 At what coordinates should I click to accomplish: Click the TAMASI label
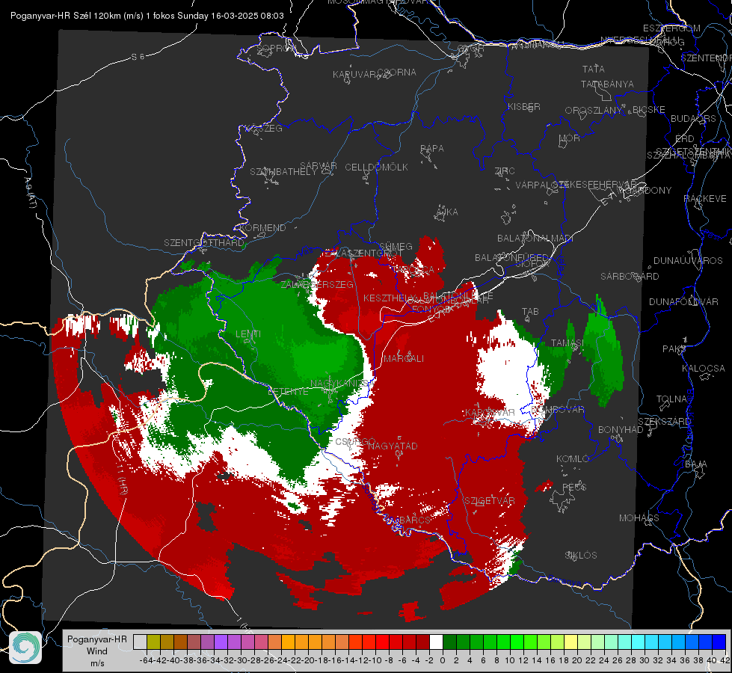[x=568, y=342]
